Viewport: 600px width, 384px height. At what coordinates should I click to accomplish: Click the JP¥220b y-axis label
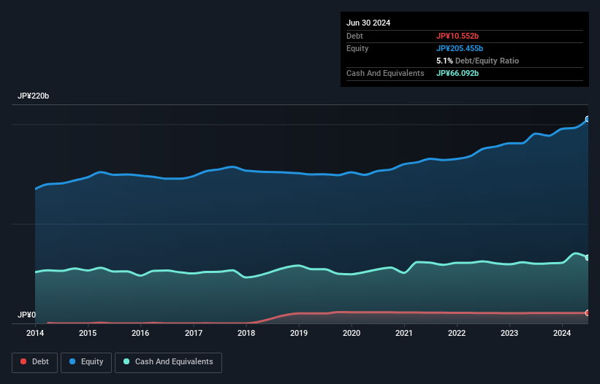click(x=34, y=96)
